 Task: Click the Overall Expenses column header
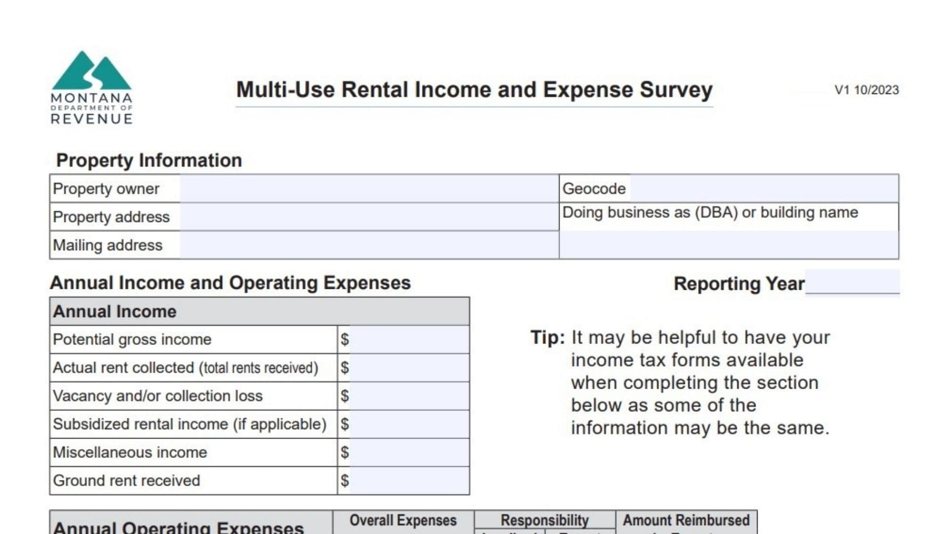pyautogui.click(x=403, y=521)
